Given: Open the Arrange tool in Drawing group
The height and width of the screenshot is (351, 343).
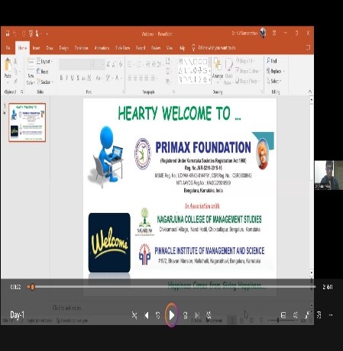Looking at the screenshot, I should (x=218, y=70).
